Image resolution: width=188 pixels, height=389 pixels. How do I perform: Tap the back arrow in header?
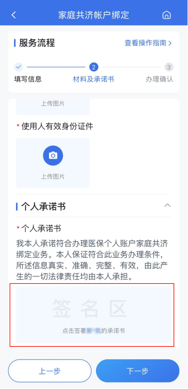click(x=14, y=15)
